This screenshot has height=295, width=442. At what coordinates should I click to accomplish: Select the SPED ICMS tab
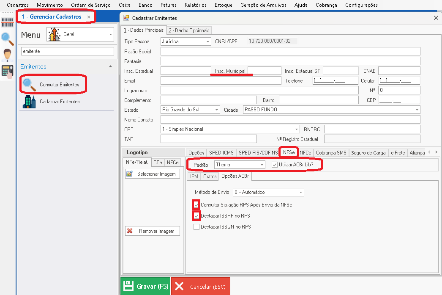[221, 153]
